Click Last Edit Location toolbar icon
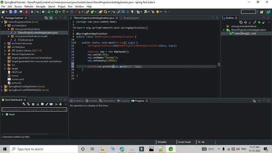Image resolution: width=272 pixels, height=153 pixels. click(x=153, y=12)
